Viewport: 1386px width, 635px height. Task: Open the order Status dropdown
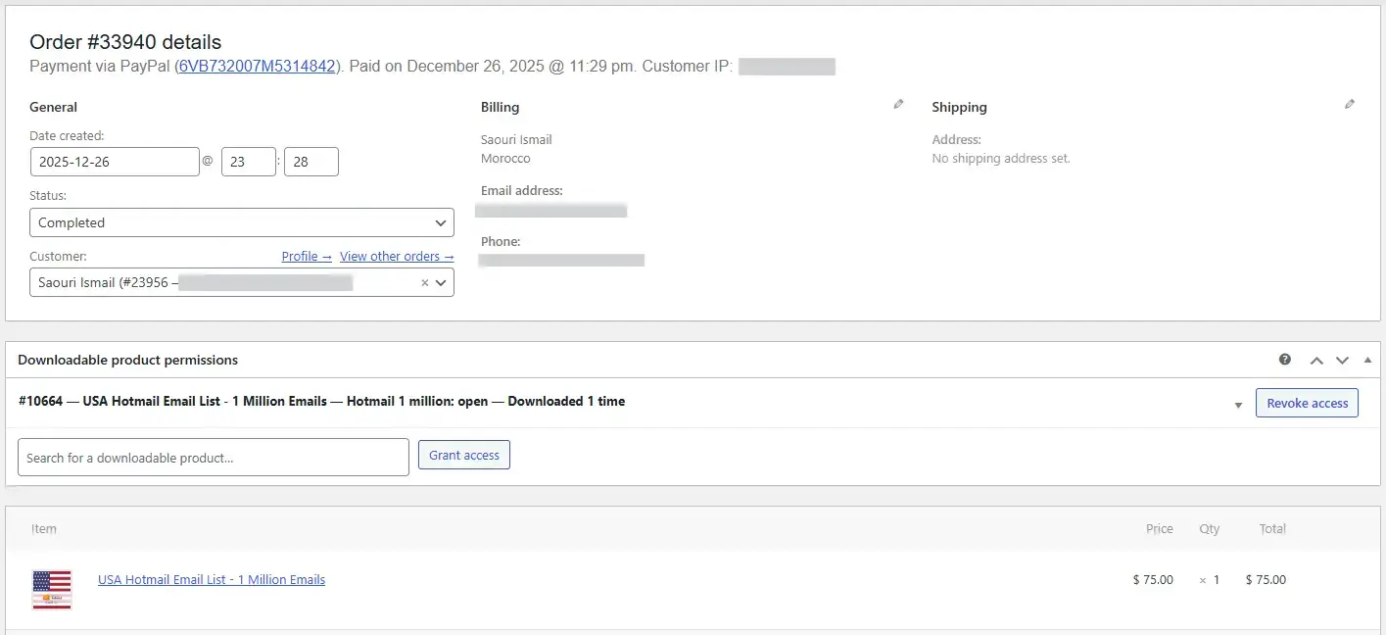[x=241, y=222]
